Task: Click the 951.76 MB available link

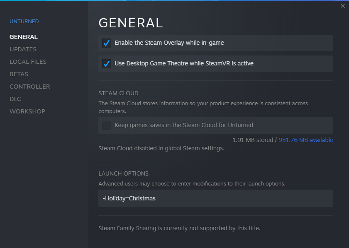Action: click(x=305, y=140)
